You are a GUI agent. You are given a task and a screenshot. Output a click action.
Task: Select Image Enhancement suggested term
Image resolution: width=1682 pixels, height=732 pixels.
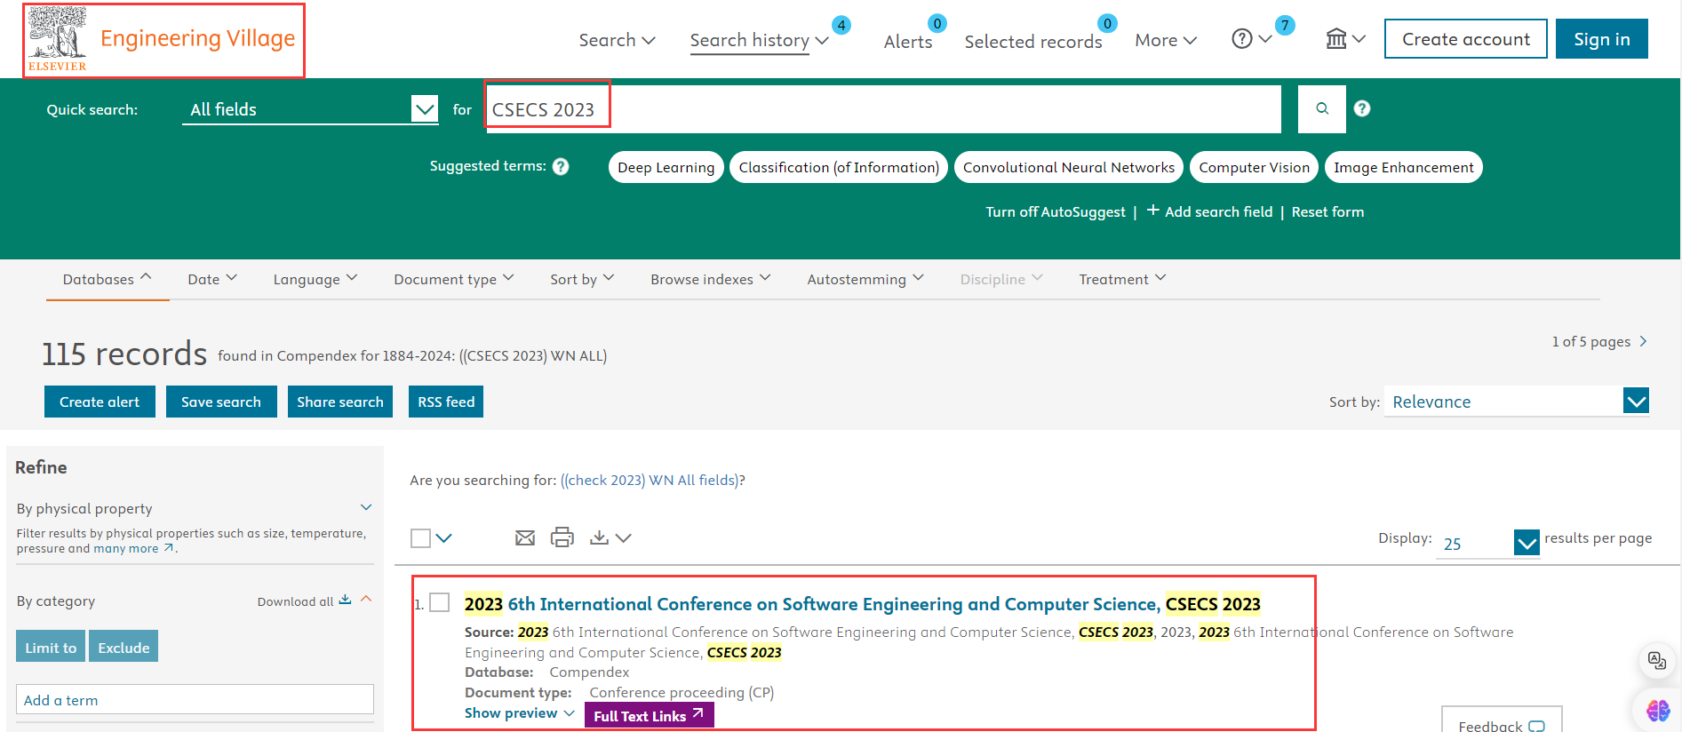click(x=1404, y=167)
